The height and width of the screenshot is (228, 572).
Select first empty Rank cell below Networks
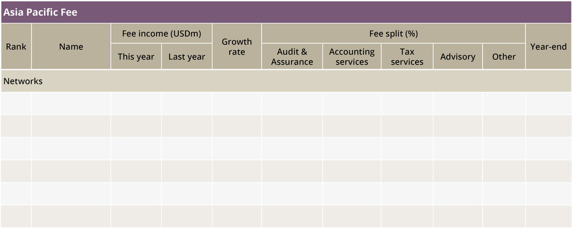(16, 103)
